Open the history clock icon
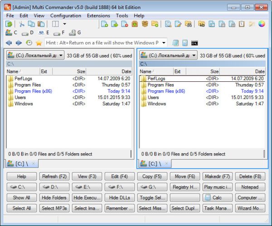The width and height of the screenshot is (272, 226). click(29, 42)
